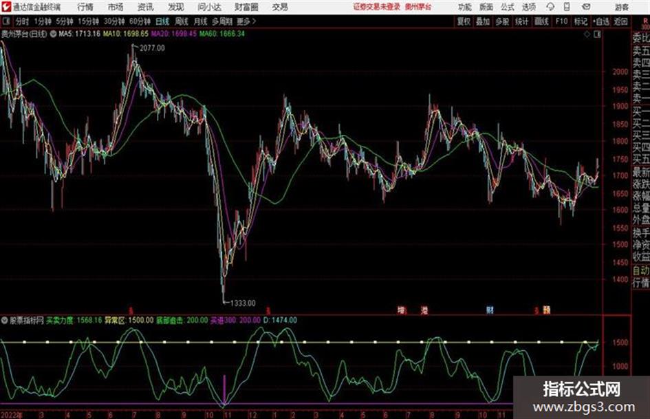This screenshot has height=419, width=650.
Task: Select the 日线 daily chart tab
Action: tap(162, 21)
